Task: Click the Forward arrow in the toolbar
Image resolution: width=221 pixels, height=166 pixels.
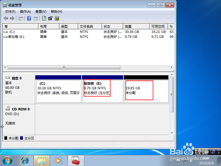Action: click(x=12, y=18)
